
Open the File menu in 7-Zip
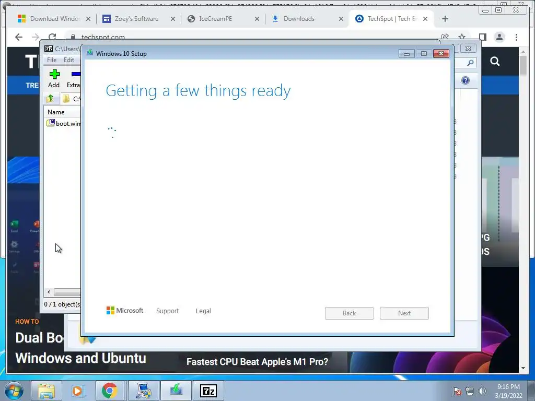click(x=52, y=60)
